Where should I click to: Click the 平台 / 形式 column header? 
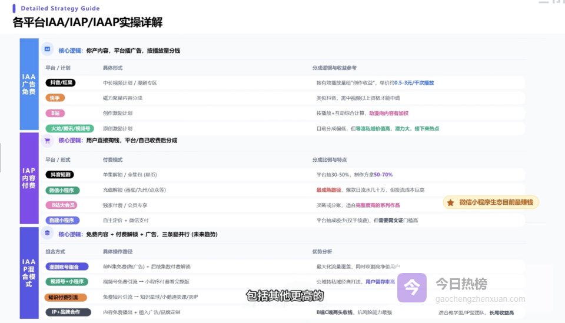[x=58, y=159]
